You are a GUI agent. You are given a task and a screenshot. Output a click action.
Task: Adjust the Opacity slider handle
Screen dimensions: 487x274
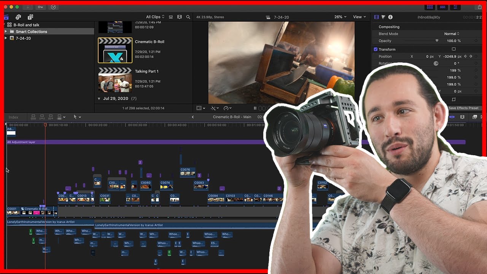point(437,41)
